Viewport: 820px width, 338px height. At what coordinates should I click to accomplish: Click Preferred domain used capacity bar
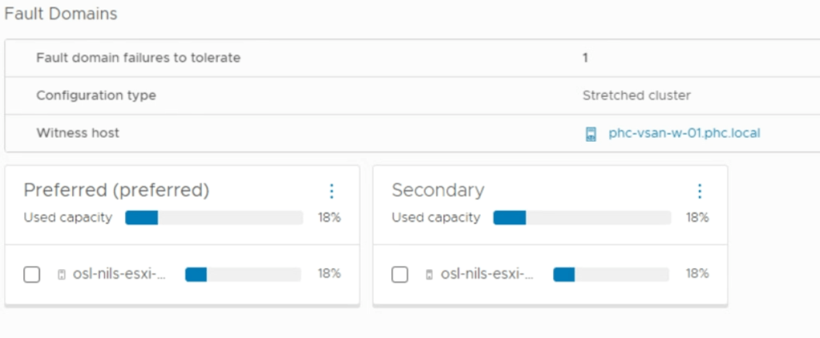pos(214,218)
